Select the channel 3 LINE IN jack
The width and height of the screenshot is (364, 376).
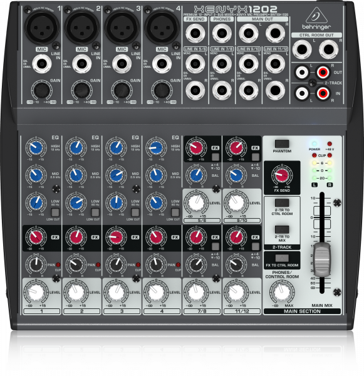(122, 64)
